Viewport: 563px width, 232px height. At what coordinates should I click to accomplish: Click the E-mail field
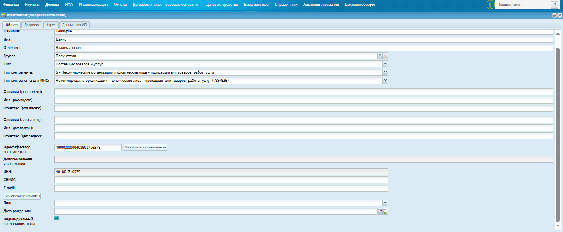(x=221, y=188)
